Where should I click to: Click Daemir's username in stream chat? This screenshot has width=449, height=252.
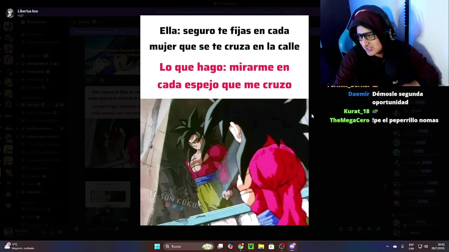(359, 94)
